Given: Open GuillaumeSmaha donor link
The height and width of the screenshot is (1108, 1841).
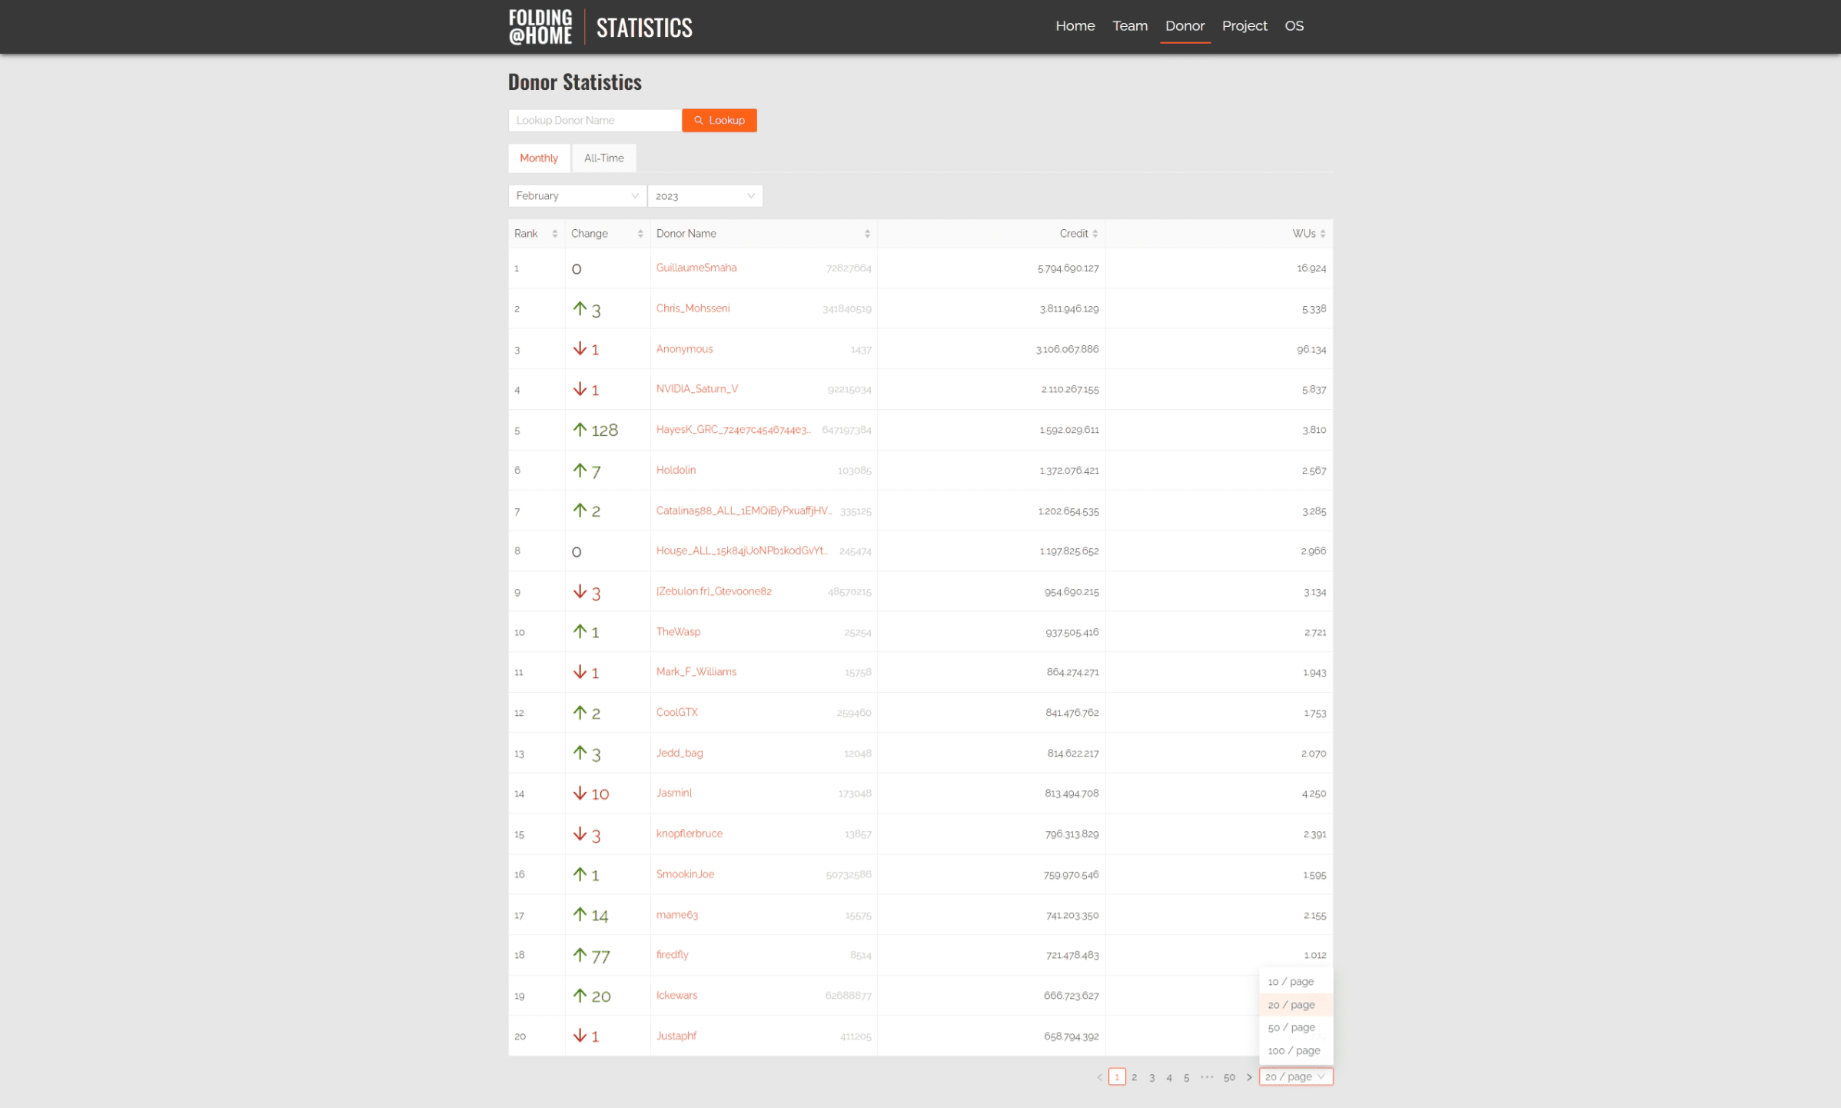Looking at the screenshot, I should click(x=696, y=268).
